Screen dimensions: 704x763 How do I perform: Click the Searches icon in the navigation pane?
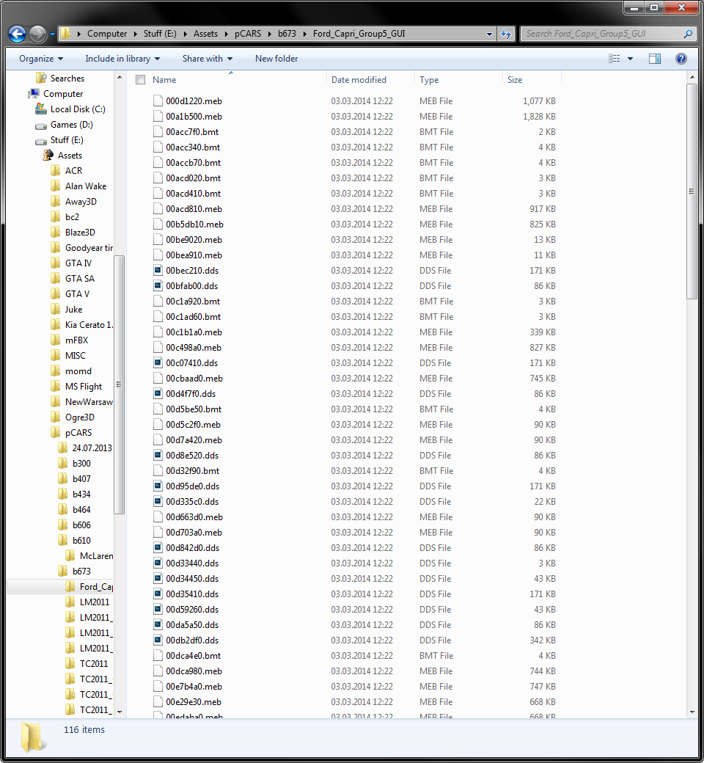click(x=42, y=78)
